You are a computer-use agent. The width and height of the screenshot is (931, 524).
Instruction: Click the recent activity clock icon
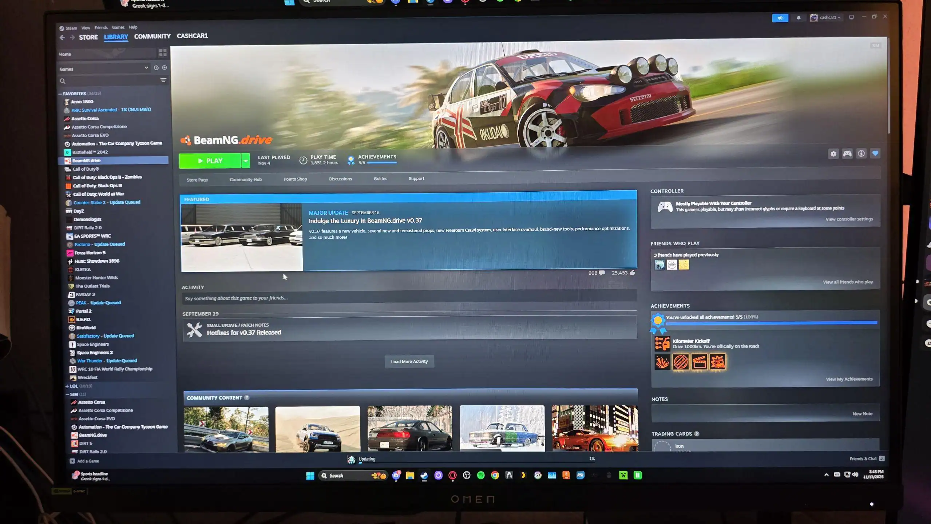[x=156, y=68]
